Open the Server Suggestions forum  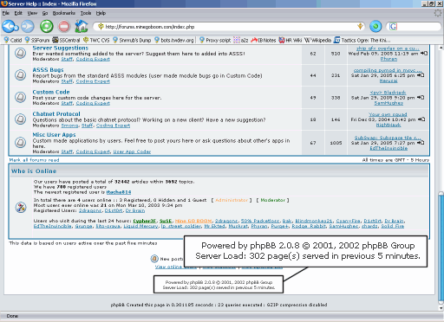(x=60, y=48)
